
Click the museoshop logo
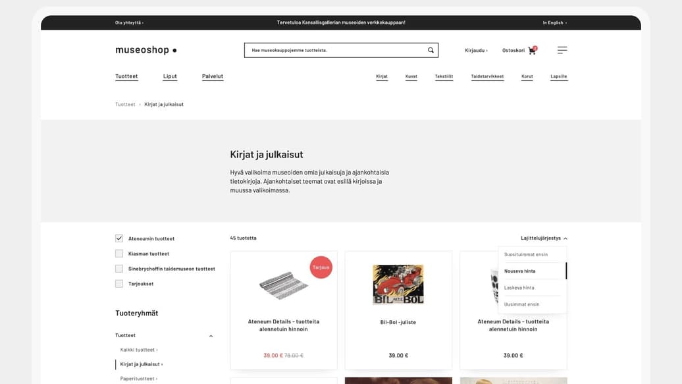145,50
